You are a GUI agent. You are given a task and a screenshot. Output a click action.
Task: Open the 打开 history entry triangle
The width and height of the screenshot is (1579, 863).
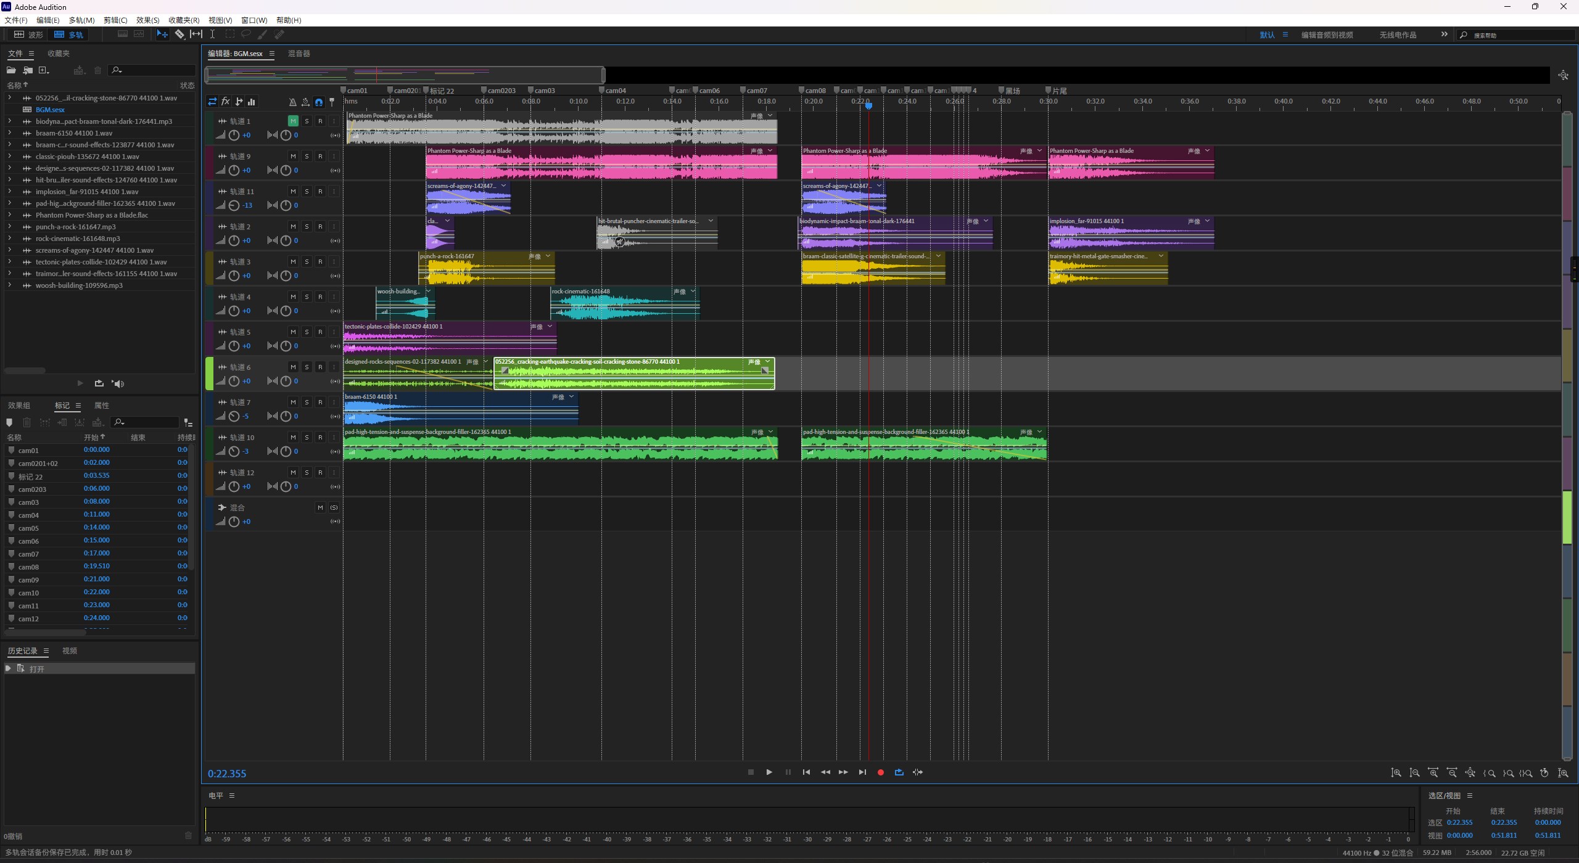pyautogui.click(x=8, y=669)
